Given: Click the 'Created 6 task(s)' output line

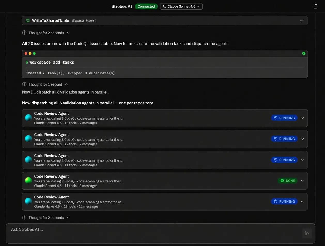Looking at the screenshot, I should 70,73.
